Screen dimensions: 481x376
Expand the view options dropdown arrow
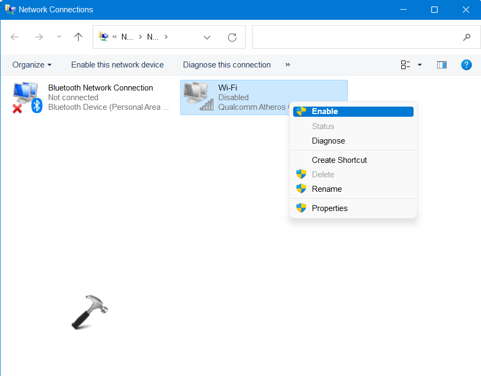point(419,65)
